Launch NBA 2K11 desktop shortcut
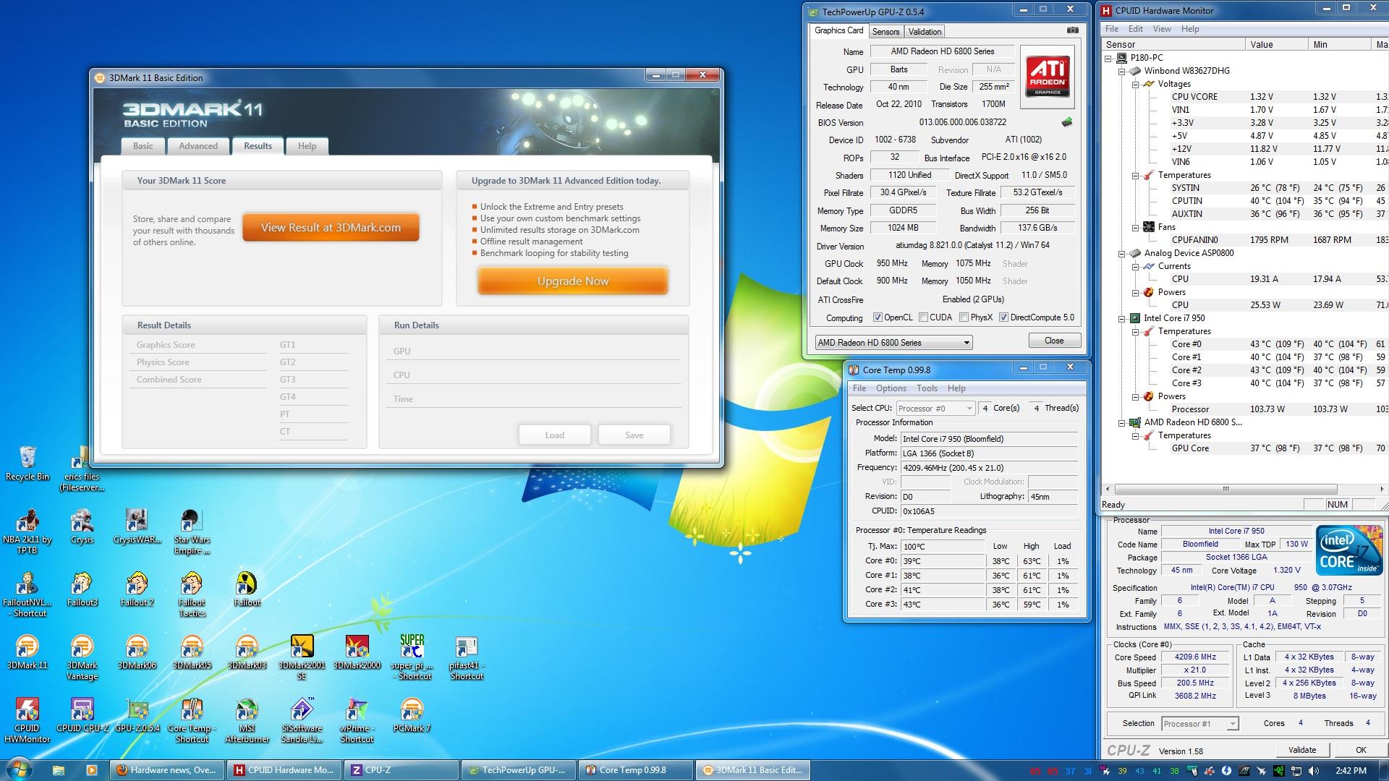The image size is (1389, 781). pos(27,532)
